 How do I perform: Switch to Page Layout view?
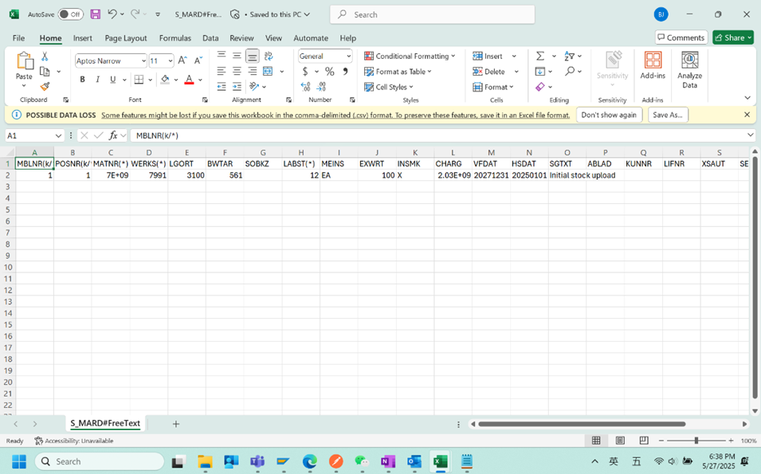(x=620, y=441)
